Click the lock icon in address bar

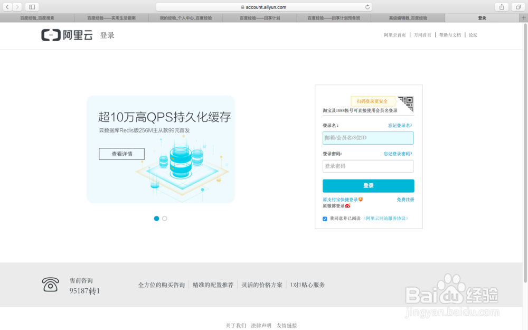(242, 7)
